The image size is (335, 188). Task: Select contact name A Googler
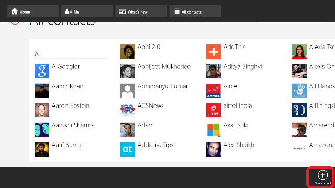coord(66,67)
